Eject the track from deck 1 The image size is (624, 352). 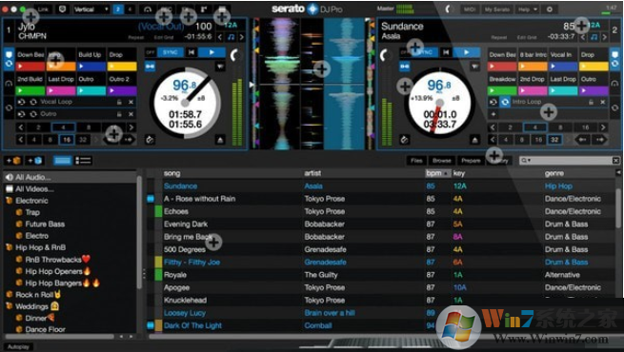pyautogui.click(x=220, y=140)
